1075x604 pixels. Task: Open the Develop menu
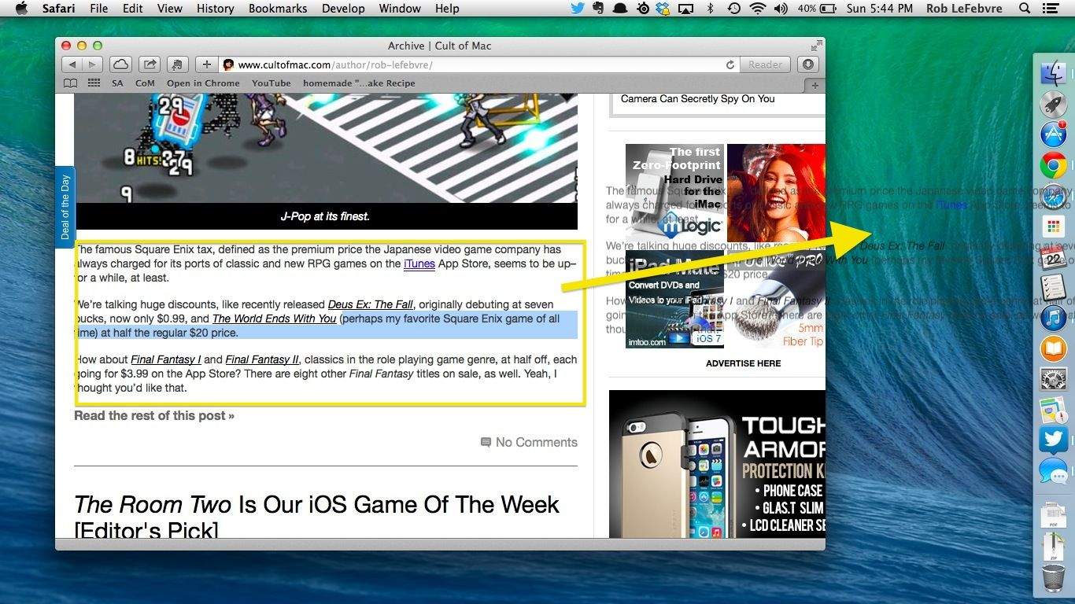(x=343, y=9)
